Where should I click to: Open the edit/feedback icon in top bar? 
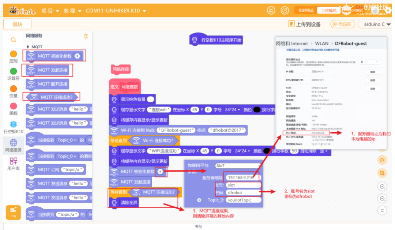[285, 10]
